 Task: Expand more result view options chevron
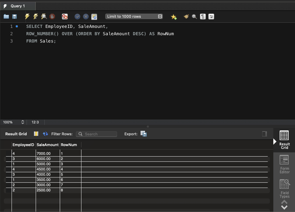click(x=284, y=205)
